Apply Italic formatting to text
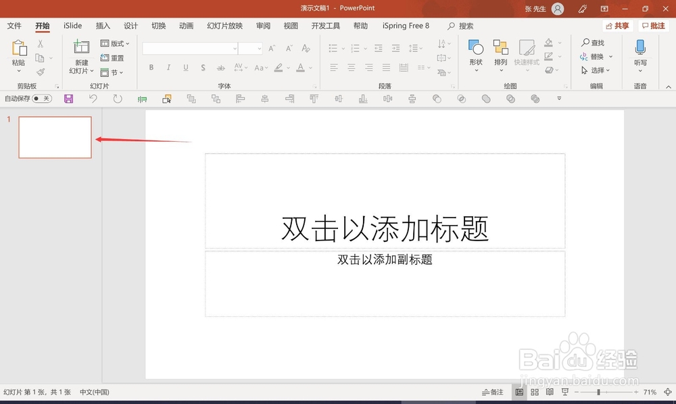Image resolution: width=676 pixels, height=404 pixels. 168,68
